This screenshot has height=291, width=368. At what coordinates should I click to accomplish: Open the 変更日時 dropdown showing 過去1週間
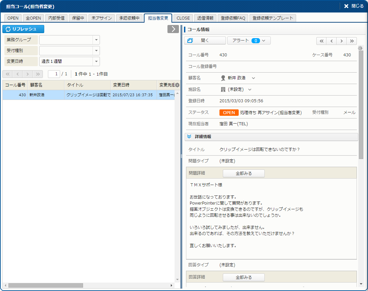[x=96, y=61]
